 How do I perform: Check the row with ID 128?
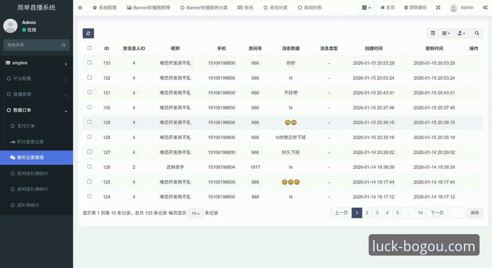click(89, 137)
